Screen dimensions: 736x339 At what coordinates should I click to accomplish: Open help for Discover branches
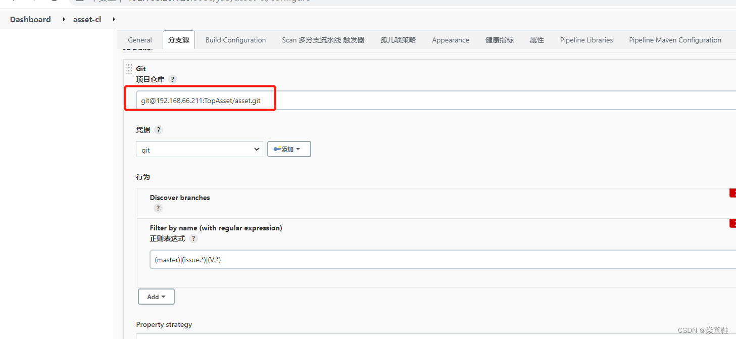158,208
